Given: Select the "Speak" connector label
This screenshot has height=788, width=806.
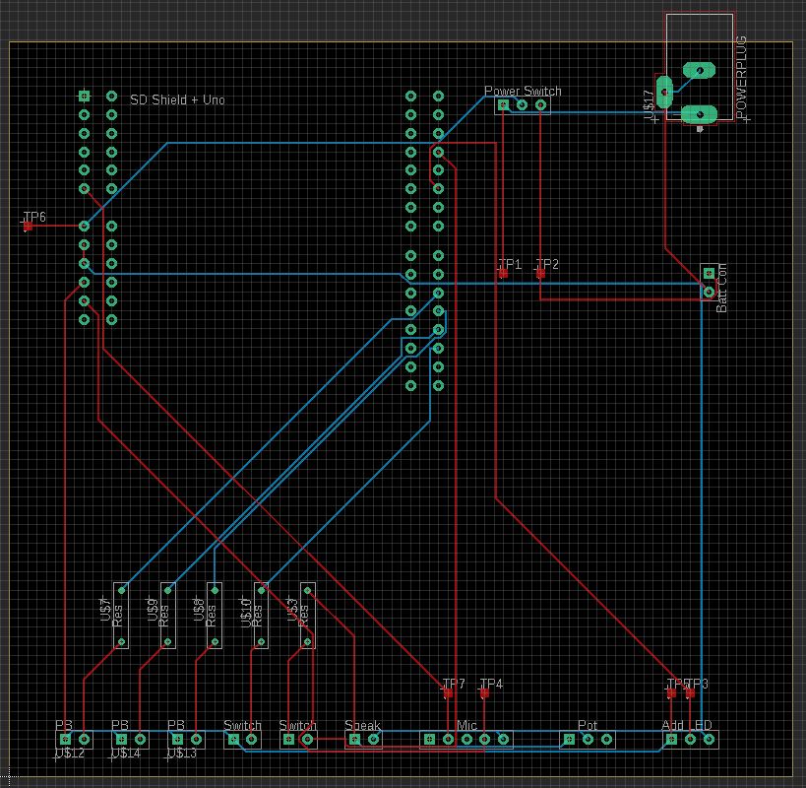Looking at the screenshot, I should (x=362, y=725).
